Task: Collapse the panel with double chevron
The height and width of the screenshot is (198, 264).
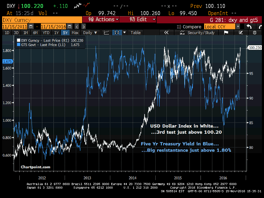Action: click(166, 33)
